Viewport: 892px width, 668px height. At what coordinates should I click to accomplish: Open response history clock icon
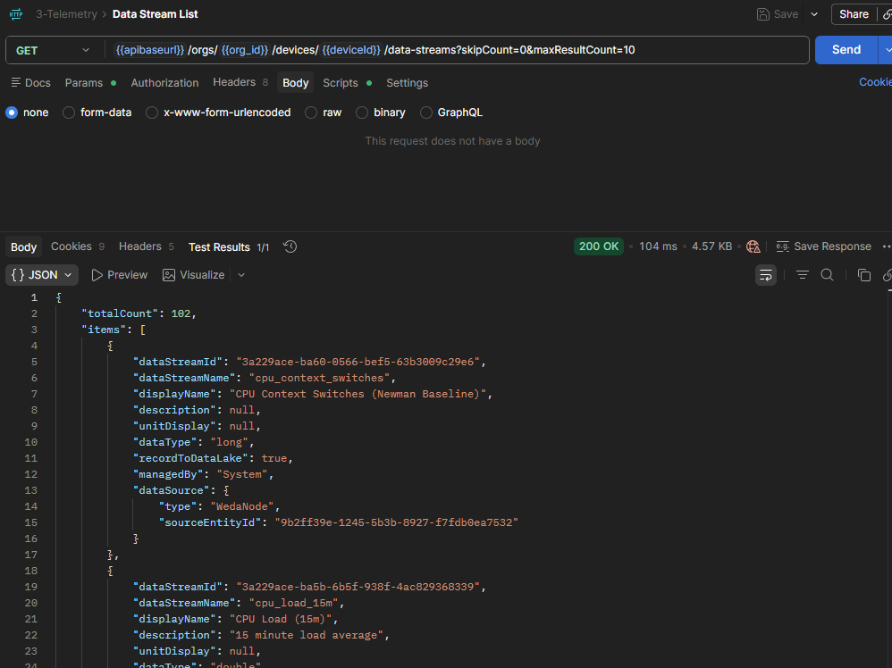[x=290, y=246]
